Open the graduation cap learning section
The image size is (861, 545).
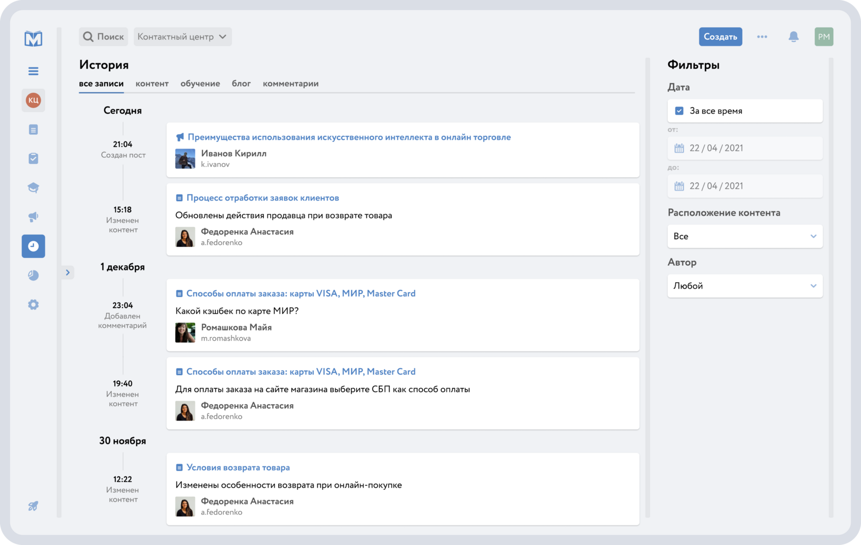(33, 187)
